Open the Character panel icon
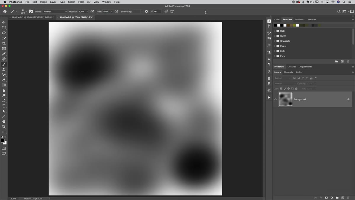 point(269,59)
